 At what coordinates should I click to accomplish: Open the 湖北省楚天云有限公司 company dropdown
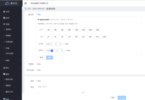41,3
